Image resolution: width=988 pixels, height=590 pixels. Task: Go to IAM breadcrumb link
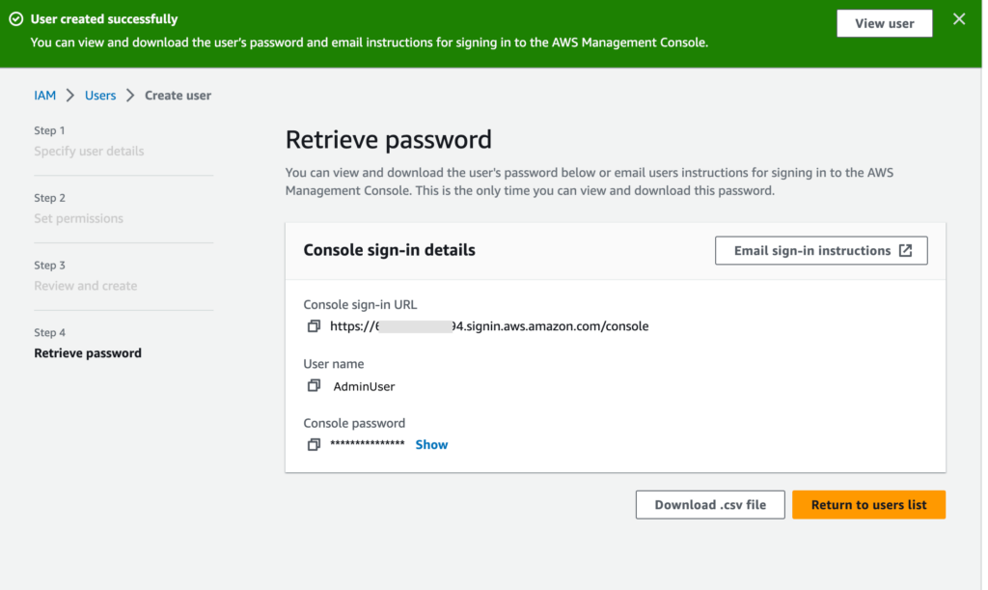click(x=45, y=96)
